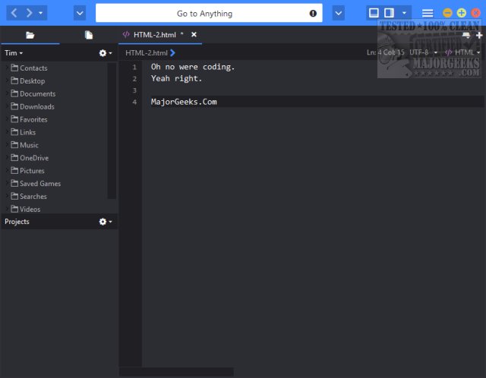This screenshot has width=486, height=378.
Task: Click the text 'Oh no were coding.'
Action: (193, 67)
